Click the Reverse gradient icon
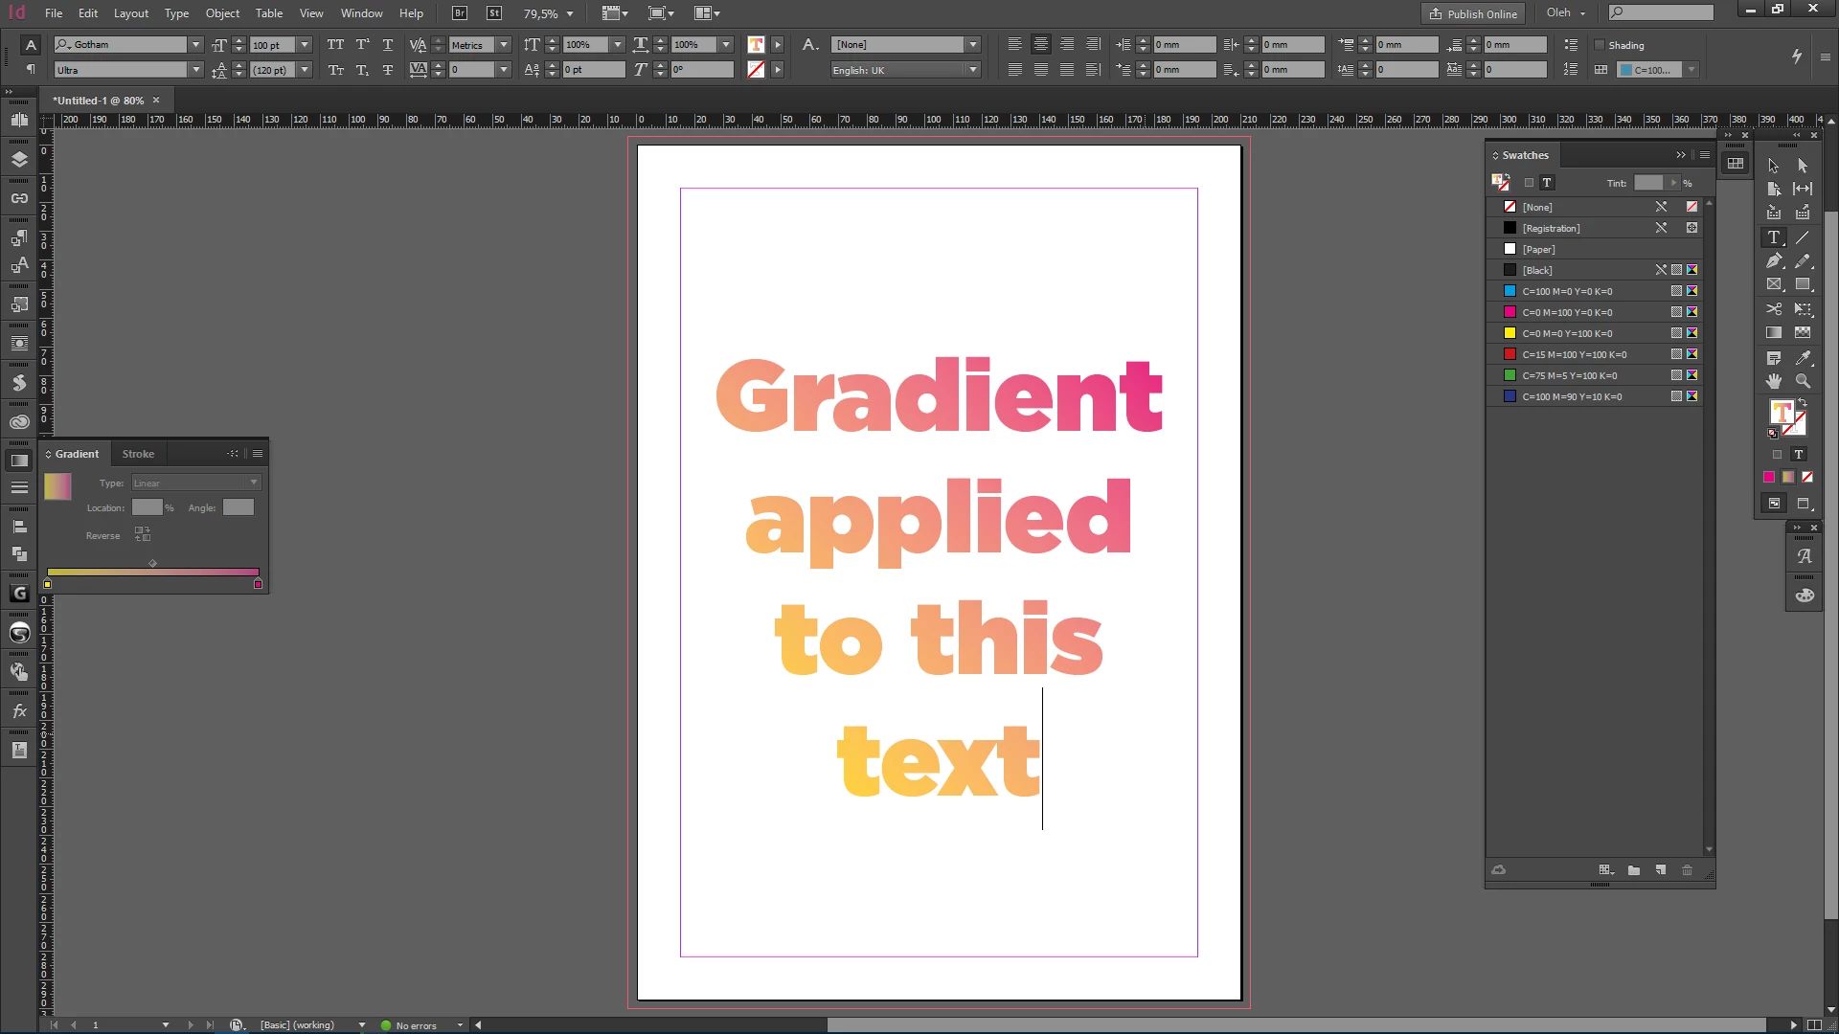The width and height of the screenshot is (1839, 1034). click(x=143, y=534)
